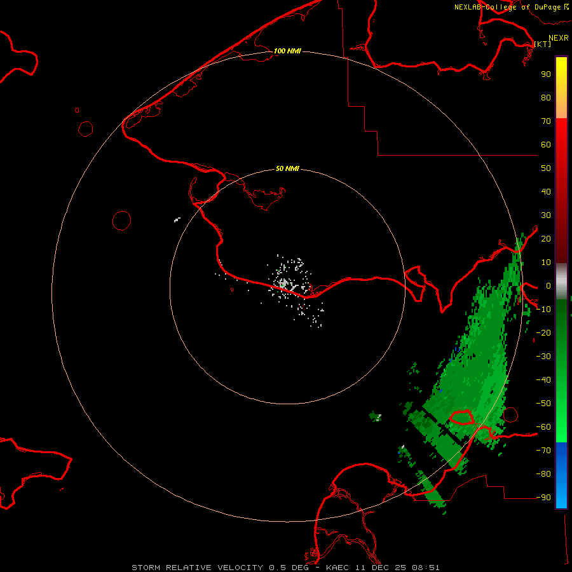Select the -90 value on velocity scale
572x572 pixels.
(x=543, y=498)
